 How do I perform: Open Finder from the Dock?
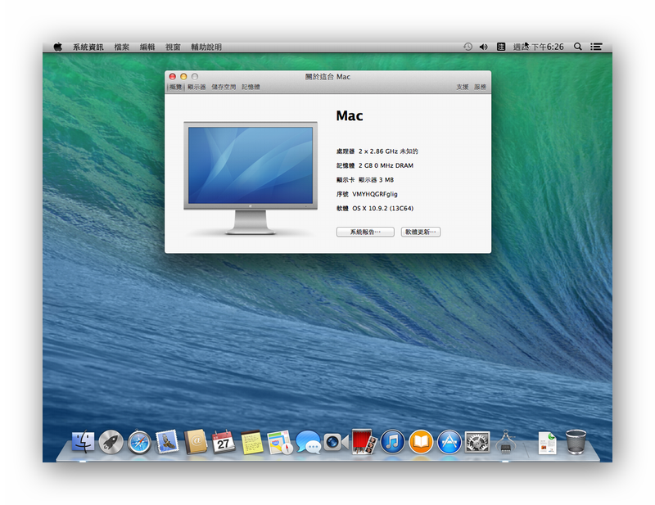click(84, 442)
